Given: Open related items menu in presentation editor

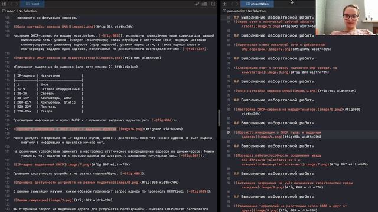Looking at the screenshot, I should coord(224,4).
